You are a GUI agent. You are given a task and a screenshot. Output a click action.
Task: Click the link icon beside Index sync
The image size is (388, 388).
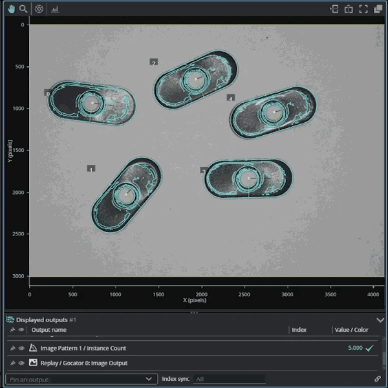click(378, 379)
